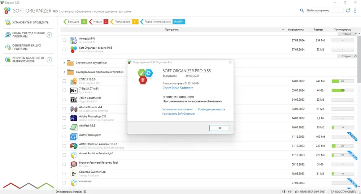Click the AOMEI Partition Assistant 10.2.1 icon
Viewport: 361px width, 194px height.
tap(73, 146)
